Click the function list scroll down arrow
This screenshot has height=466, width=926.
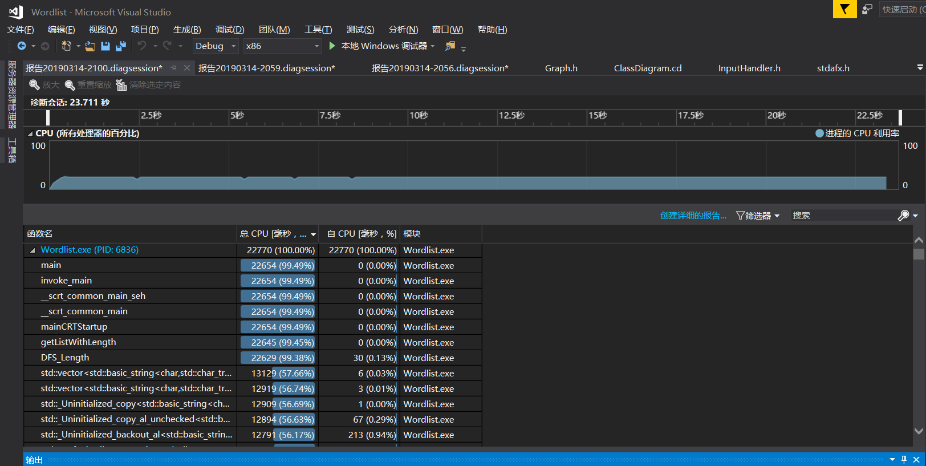tap(919, 431)
